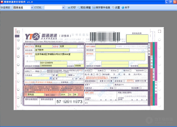177x127 pixels.
Task: Minimize the 维德快递单打印软件 window
Action: click(167, 2)
